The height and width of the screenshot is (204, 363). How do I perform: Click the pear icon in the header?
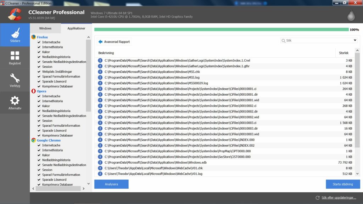pos(351,16)
